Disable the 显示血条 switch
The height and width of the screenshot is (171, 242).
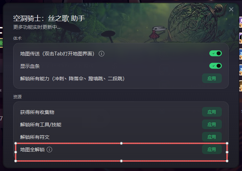pyautogui.click(x=216, y=66)
